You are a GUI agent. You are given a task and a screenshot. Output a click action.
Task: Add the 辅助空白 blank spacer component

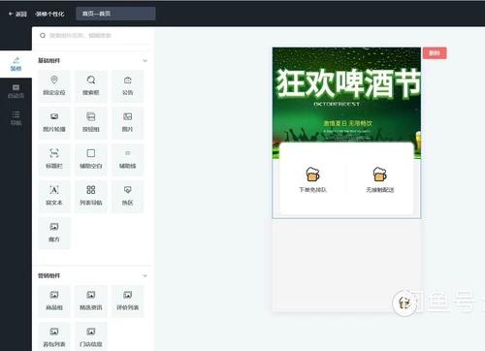click(91, 160)
